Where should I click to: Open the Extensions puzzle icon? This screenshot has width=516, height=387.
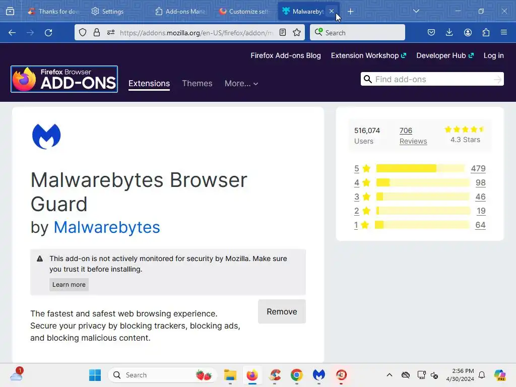coord(486,32)
